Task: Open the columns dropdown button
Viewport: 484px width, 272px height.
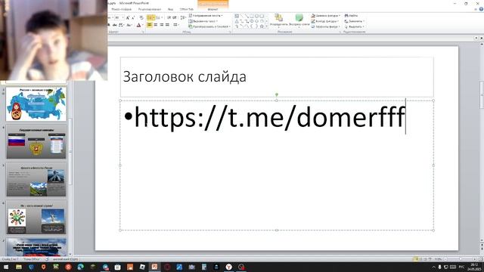Action: point(175,25)
